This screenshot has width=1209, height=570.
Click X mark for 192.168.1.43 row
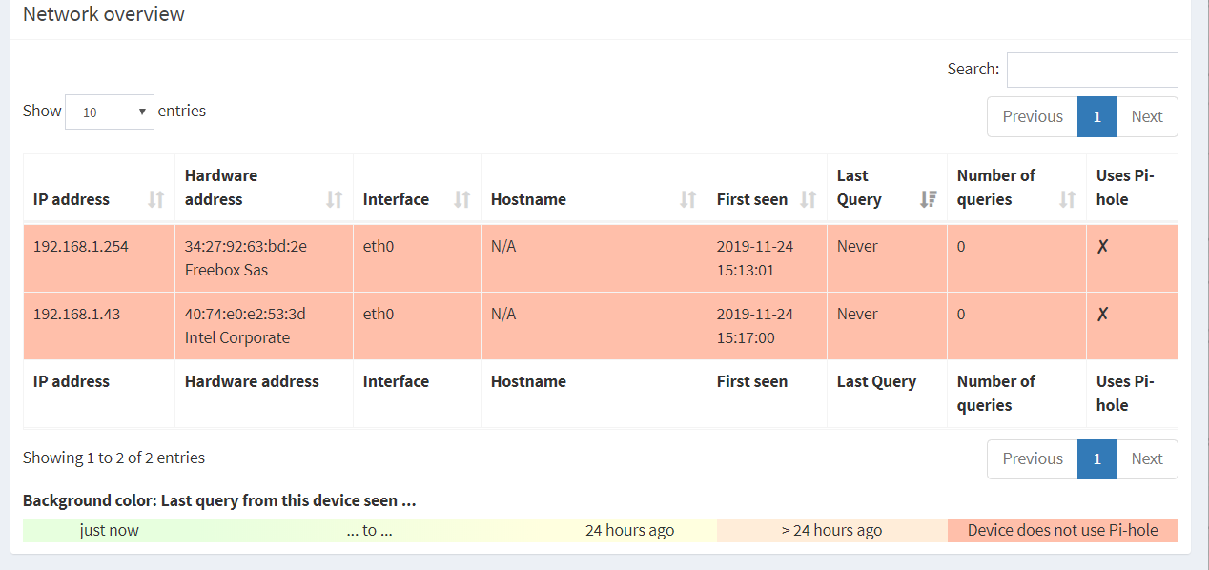coord(1102,314)
